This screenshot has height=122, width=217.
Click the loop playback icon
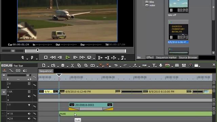pos(89,57)
